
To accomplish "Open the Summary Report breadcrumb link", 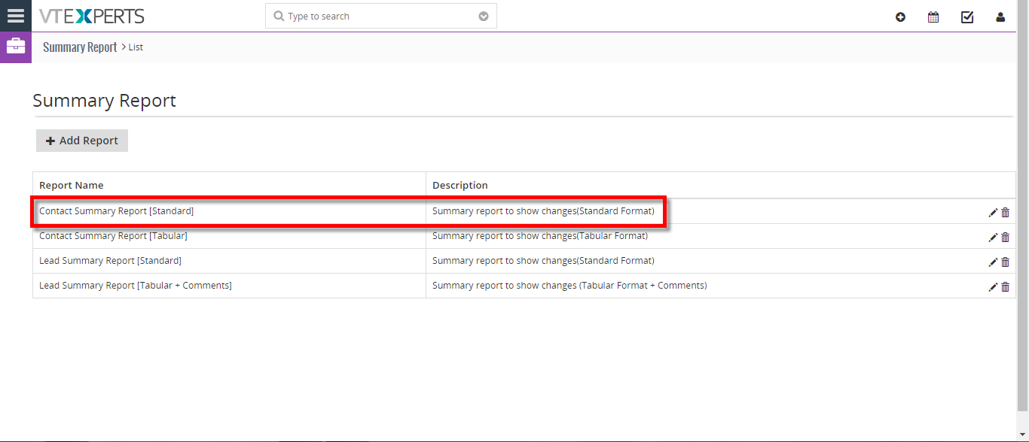I will (80, 47).
